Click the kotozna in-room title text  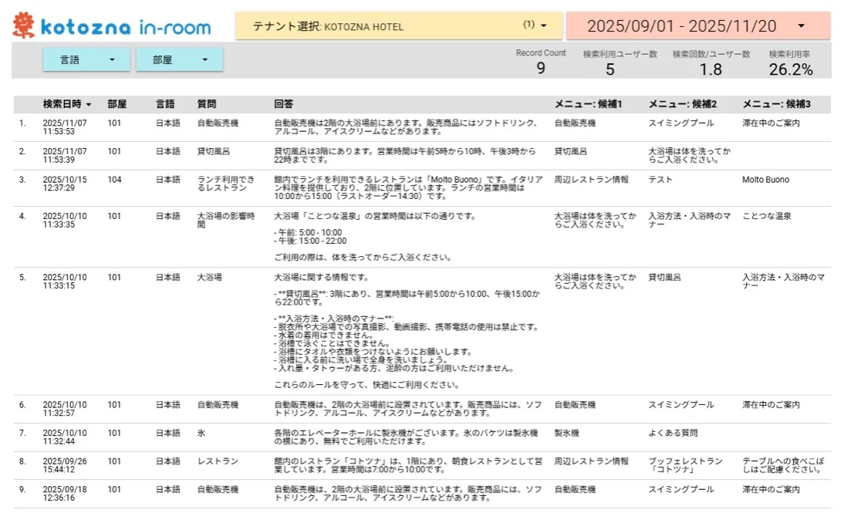(126, 27)
